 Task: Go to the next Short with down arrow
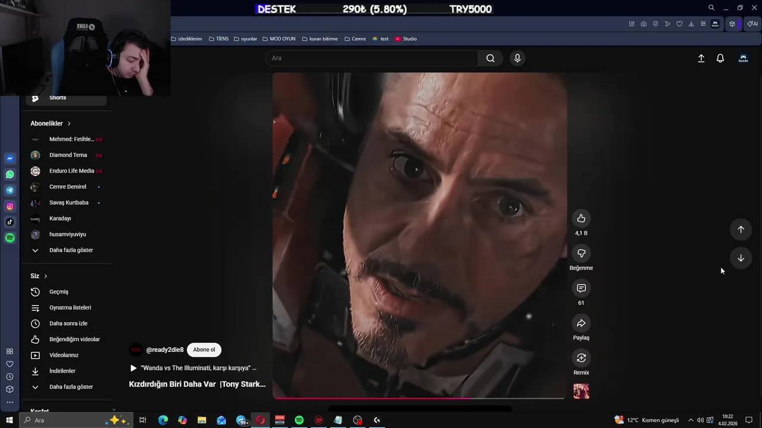click(741, 258)
